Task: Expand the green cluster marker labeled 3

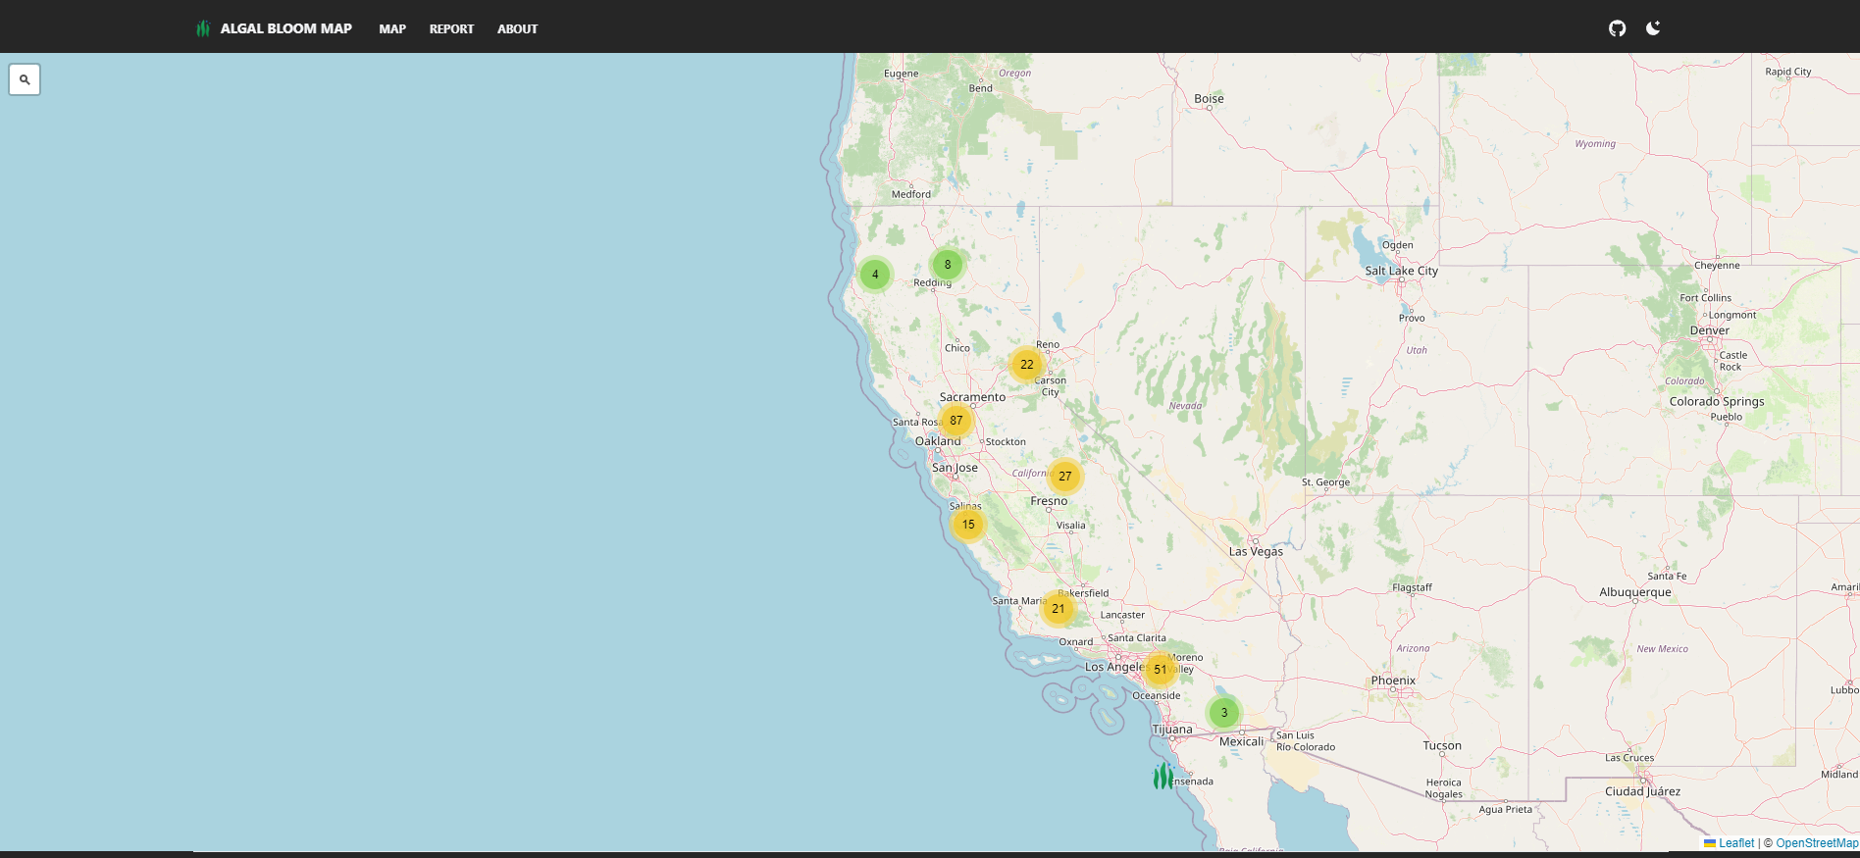Action: click(1223, 713)
